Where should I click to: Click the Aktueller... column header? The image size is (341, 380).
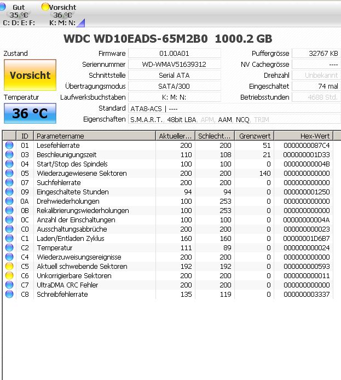175,136
